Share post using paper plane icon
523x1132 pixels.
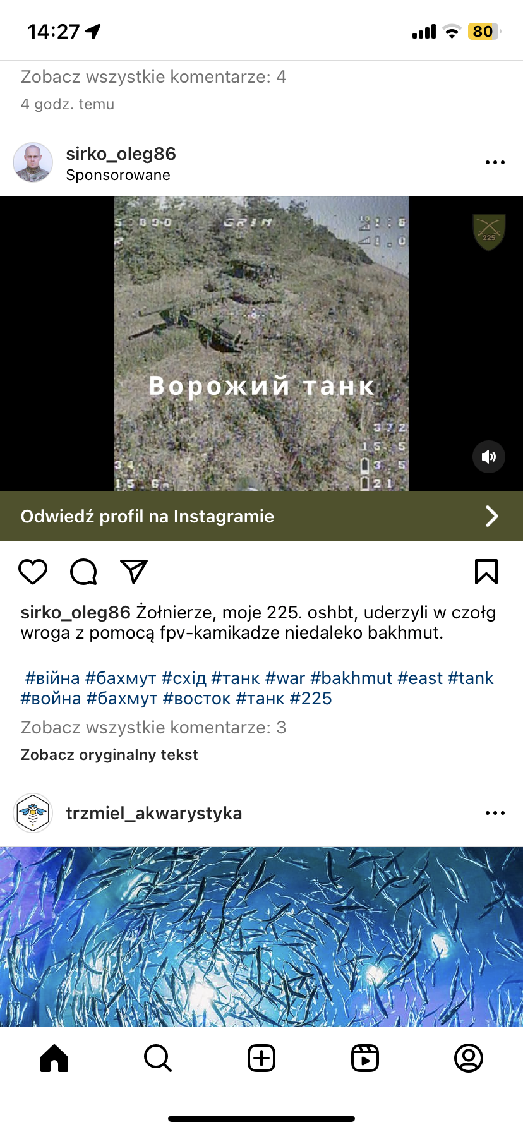[134, 572]
